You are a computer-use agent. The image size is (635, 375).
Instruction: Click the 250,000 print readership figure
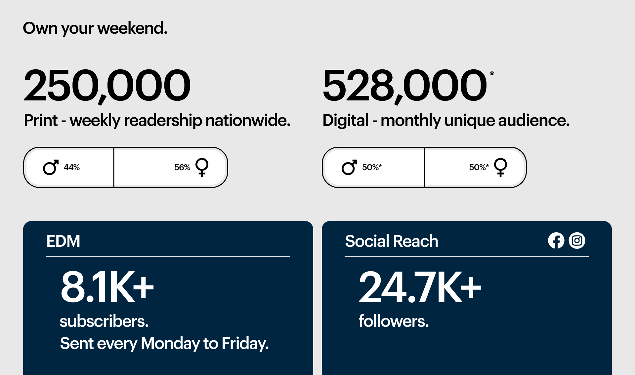107,85
